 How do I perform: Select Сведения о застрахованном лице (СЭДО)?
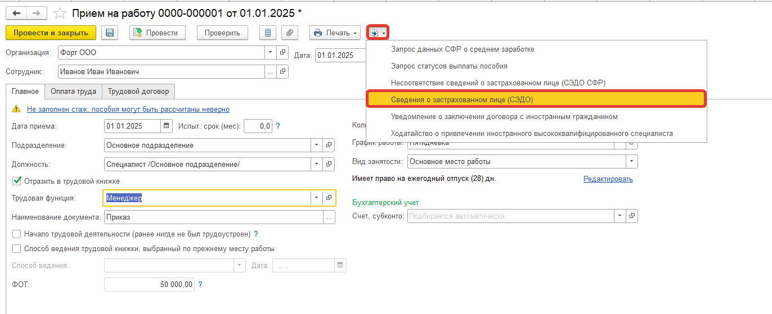pos(461,99)
